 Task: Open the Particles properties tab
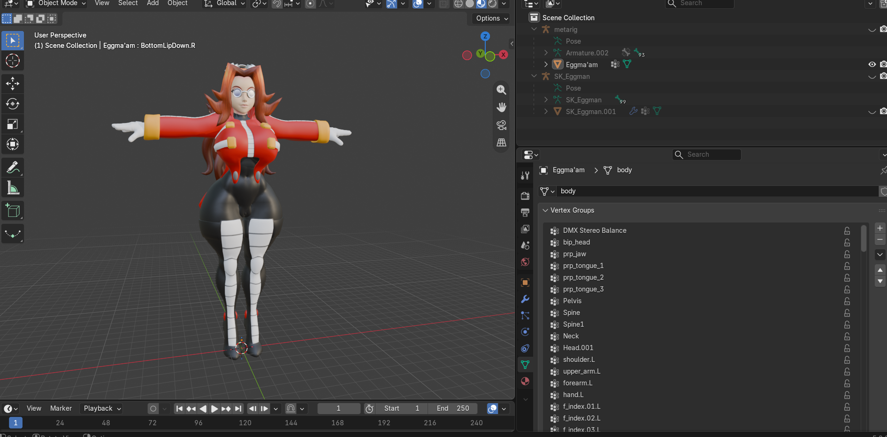(x=525, y=315)
